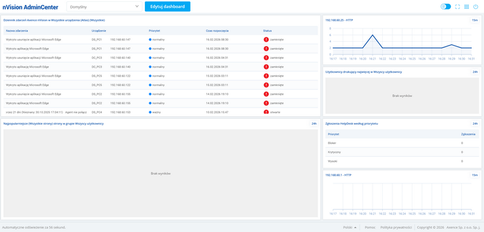Click the red status icon on the DS_PC1 'Wykryto aplikację' row
Image resolution: width=484 pixels, height=232 pixels.
click(266, 49)
